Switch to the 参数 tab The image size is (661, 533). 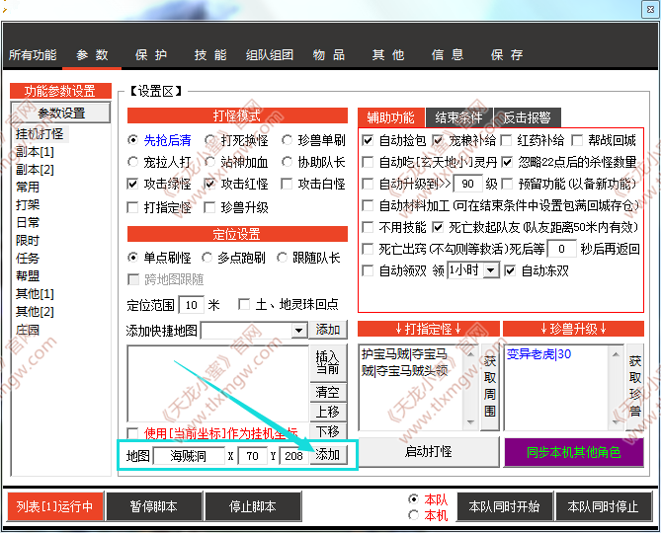(x=92, y=54)
